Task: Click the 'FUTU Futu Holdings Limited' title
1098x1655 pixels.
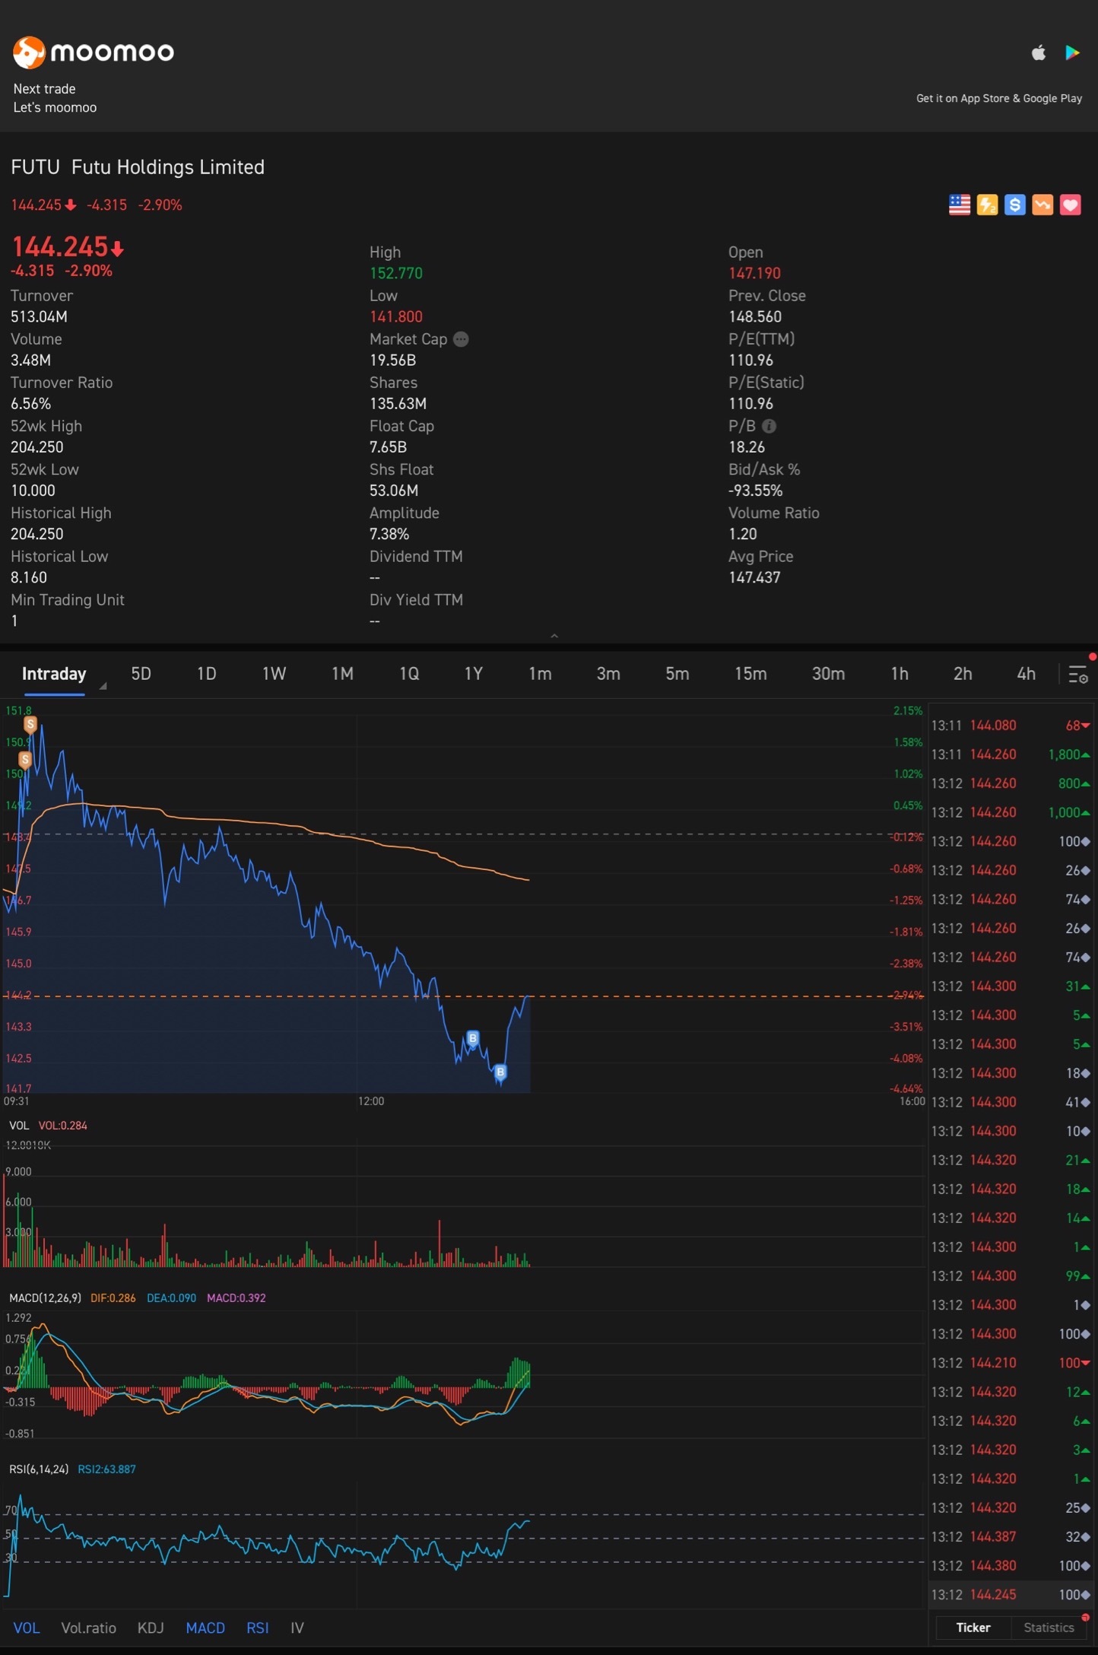Action: [138, 167]
